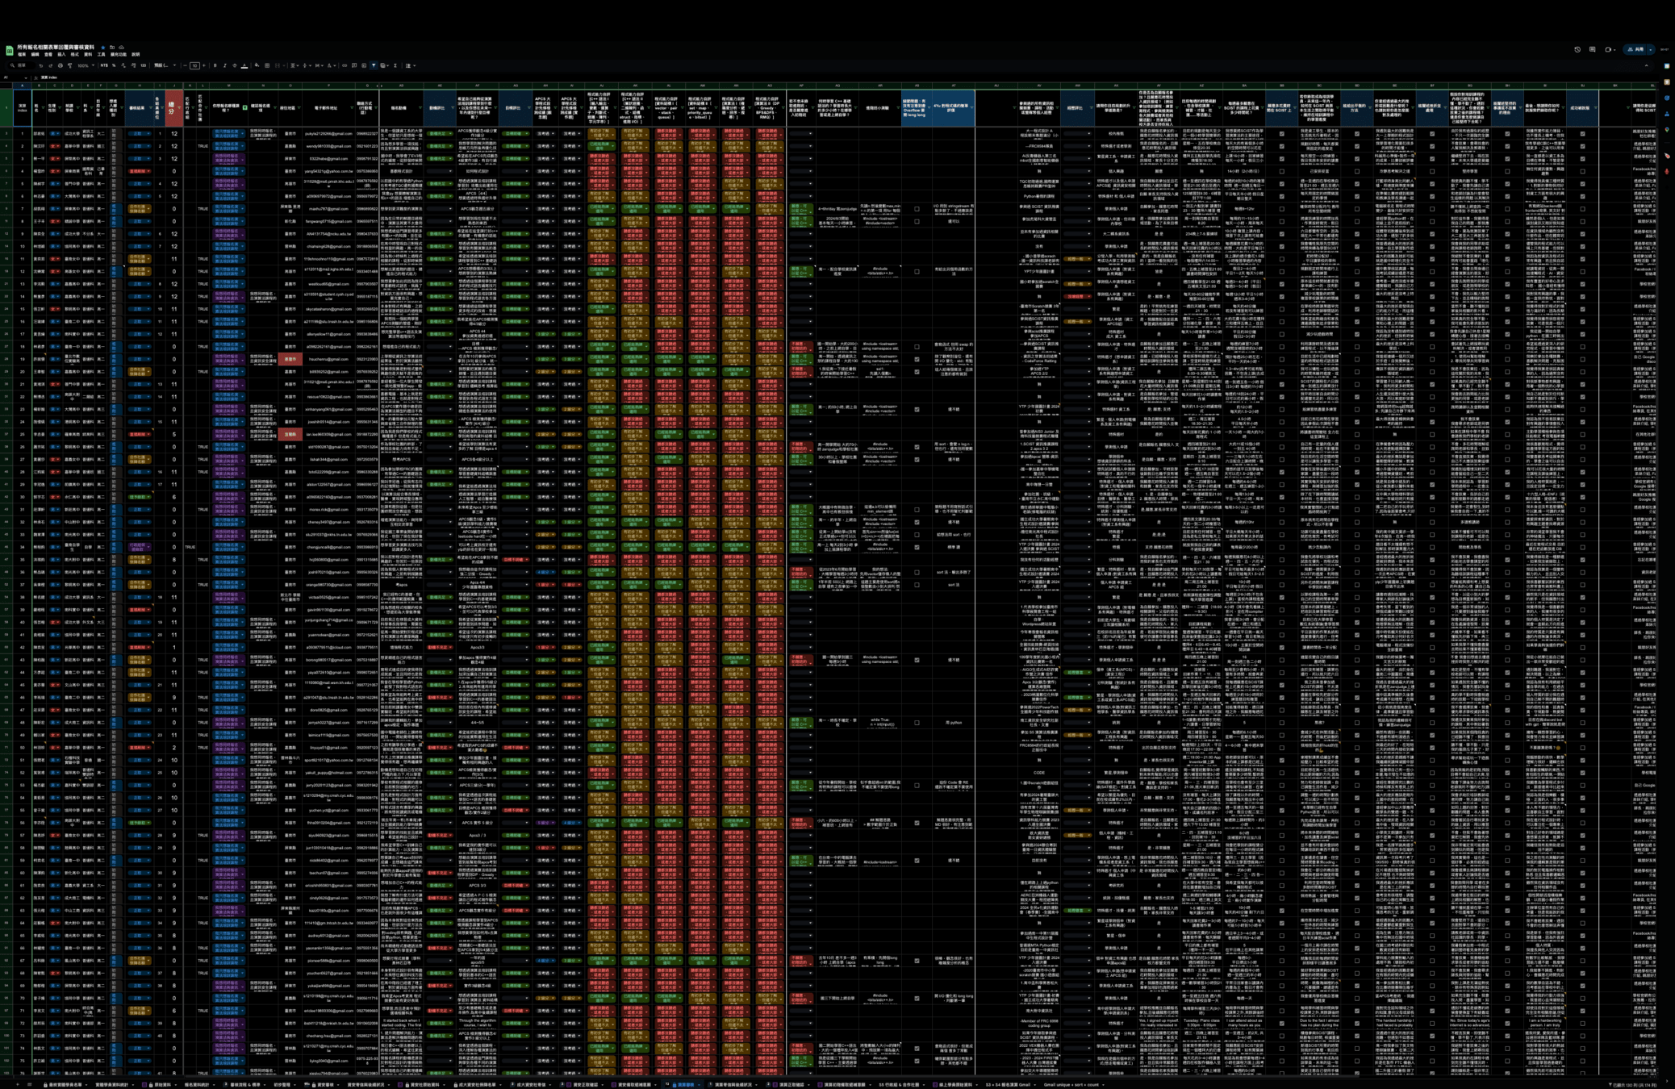Viewport: 1675px width, 1089px height.
Task: Star this spreadsheet document
Action: coord(103,48)
